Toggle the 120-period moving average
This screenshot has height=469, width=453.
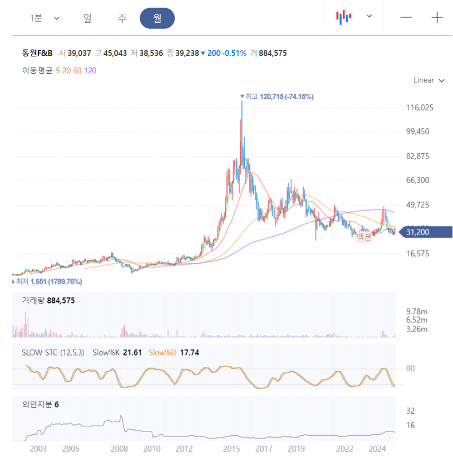pos(90,71)
